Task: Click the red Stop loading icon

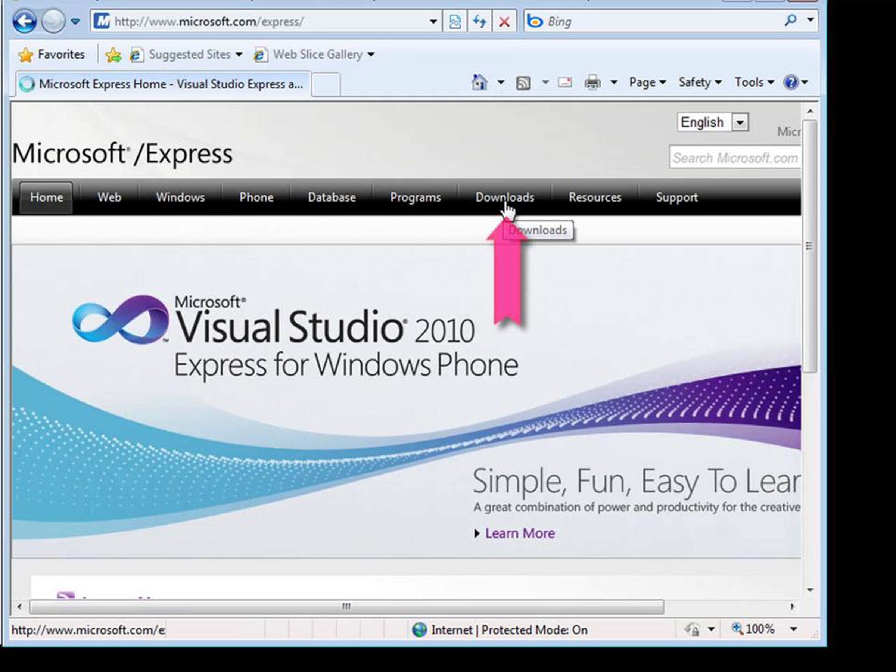Action: 504,22
